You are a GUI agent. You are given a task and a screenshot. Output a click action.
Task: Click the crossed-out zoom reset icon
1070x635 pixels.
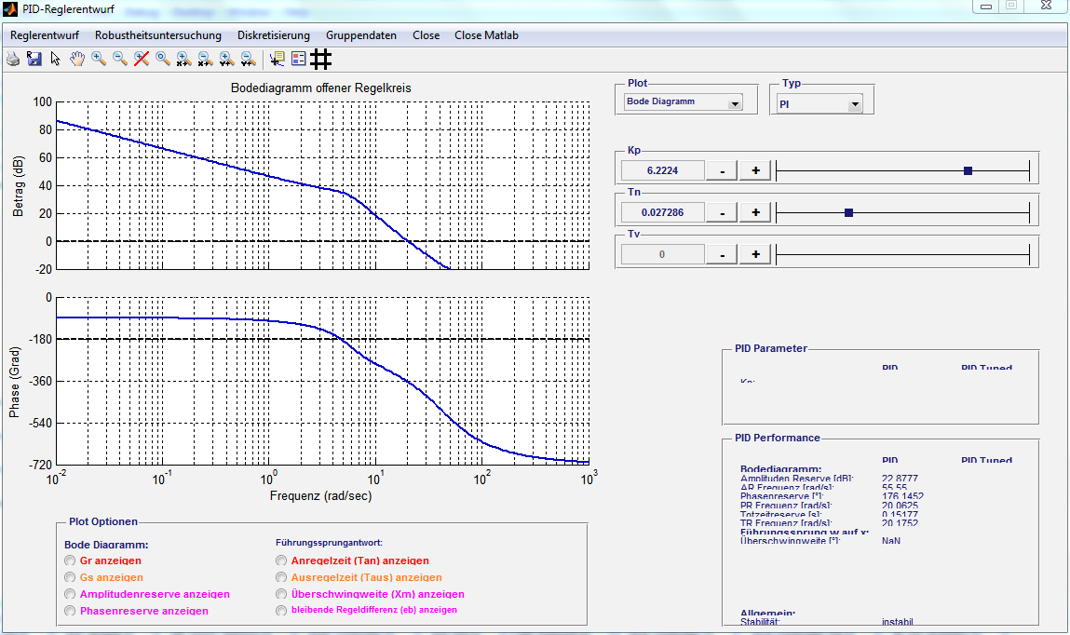[x=142, y=60]
